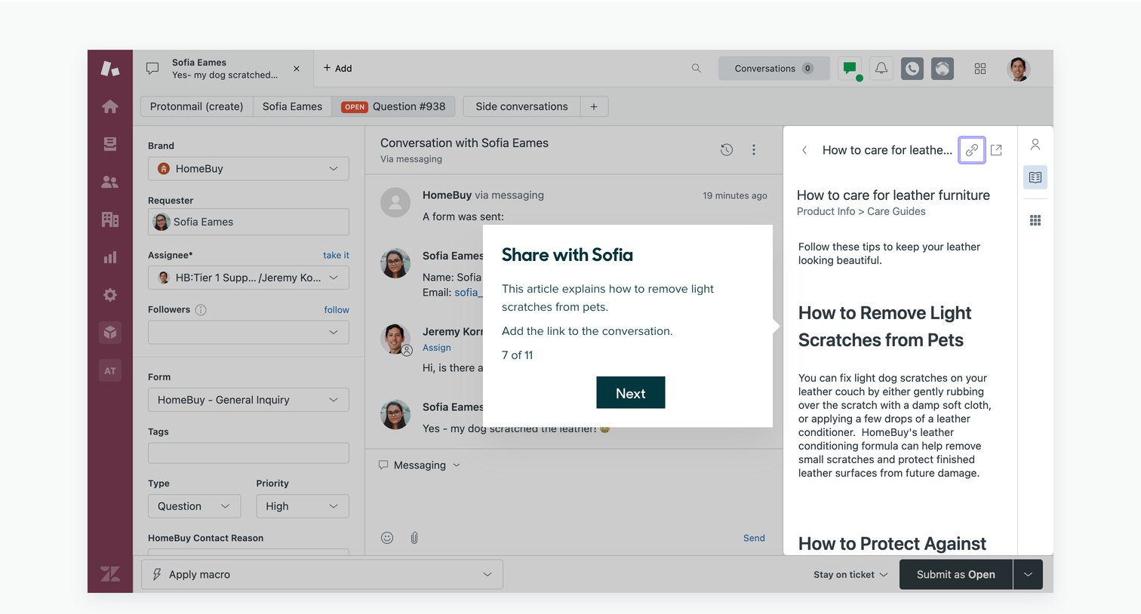The image size is (1141, 614).
Task: Add a new ticket tab
Action: point(338,69)
